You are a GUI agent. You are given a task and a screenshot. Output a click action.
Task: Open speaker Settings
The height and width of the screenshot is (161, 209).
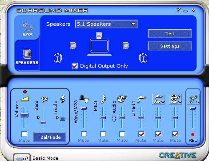170,46
